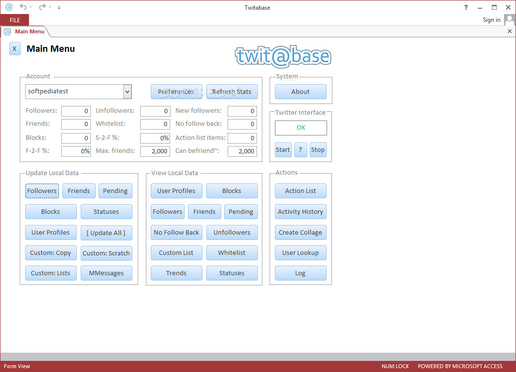Update local Followers data
This screenshot has height=372, width=516.
(x=42, y=191)
